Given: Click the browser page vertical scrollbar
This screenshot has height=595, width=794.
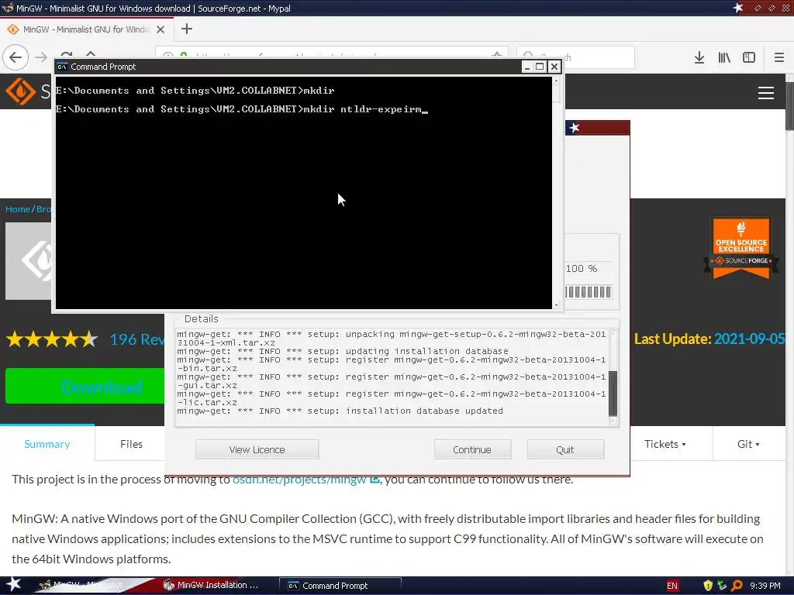Looking at the screenshot, I should pyautogui.click(x=789, y=106).
